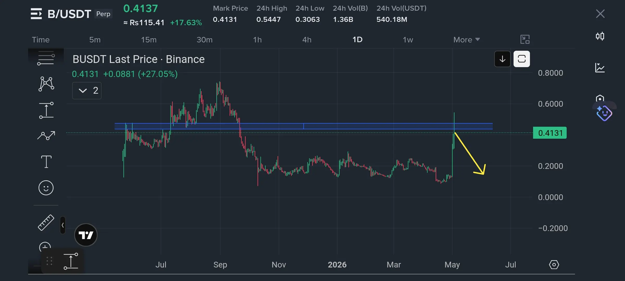Click the Sep time axis label
This screenshot has width=625, height=281.
point(220,265)
